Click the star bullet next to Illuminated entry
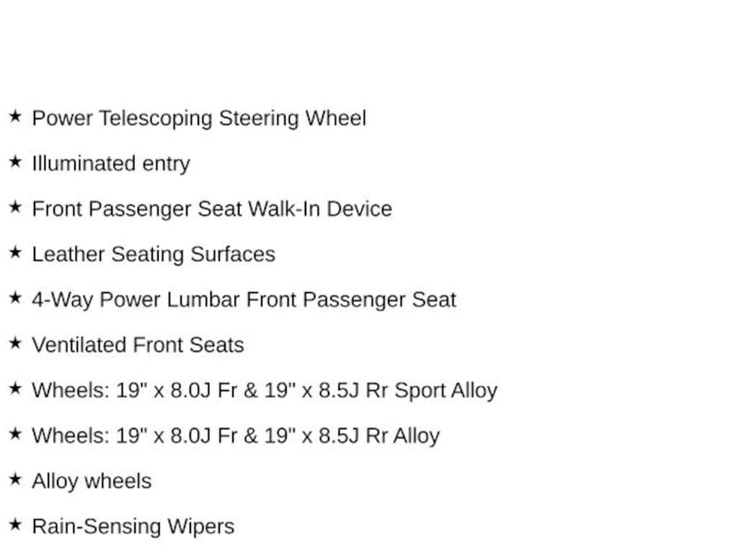 [15, 161]
